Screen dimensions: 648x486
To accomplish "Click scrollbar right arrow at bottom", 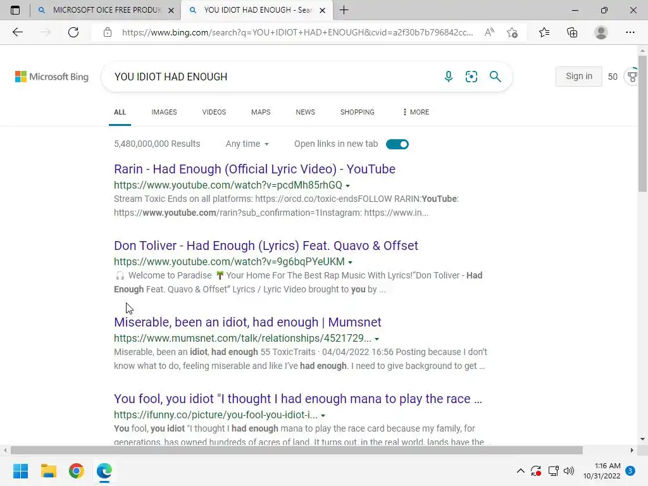I will (632, 450).
